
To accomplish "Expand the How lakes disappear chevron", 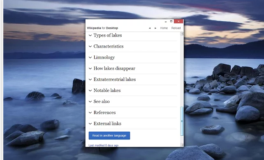I will [90, 69].
